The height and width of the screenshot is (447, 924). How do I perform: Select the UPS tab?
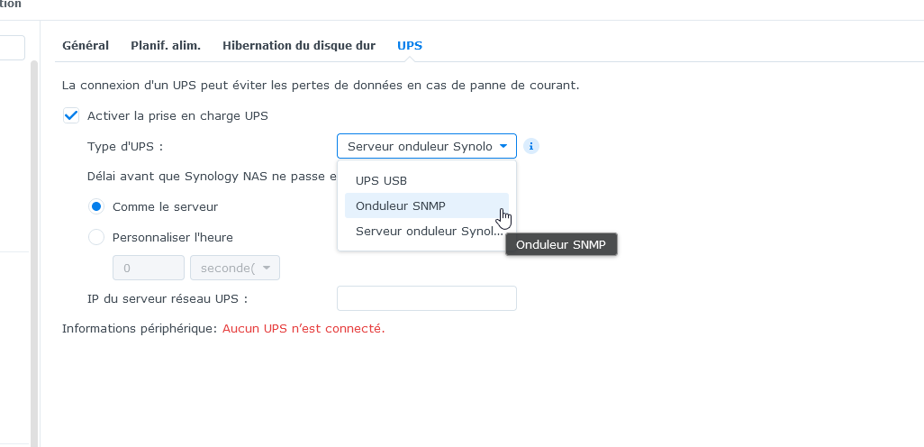410,45
